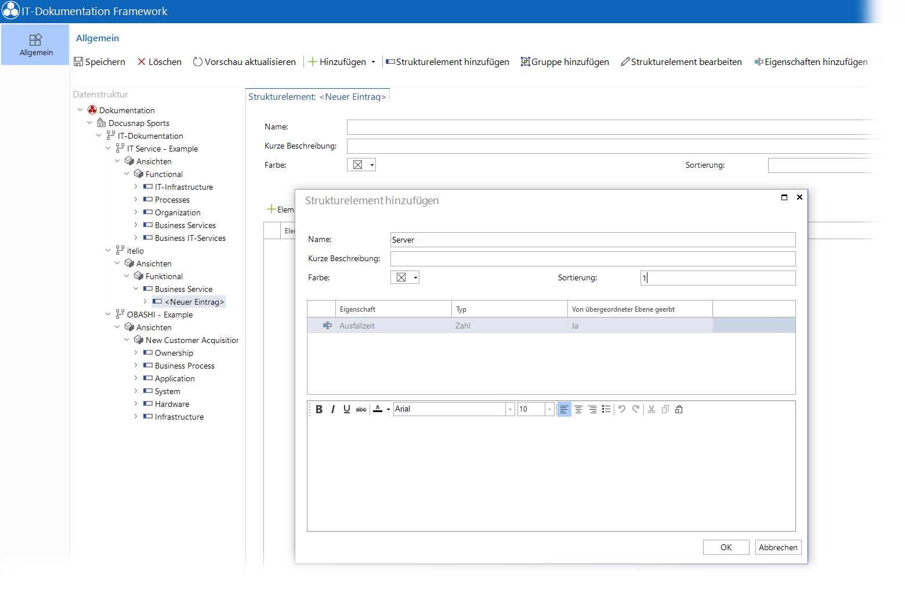Select the Ausfallzeit property row
The height and width of the screenshot is (592, 905).
coord(551,326)
